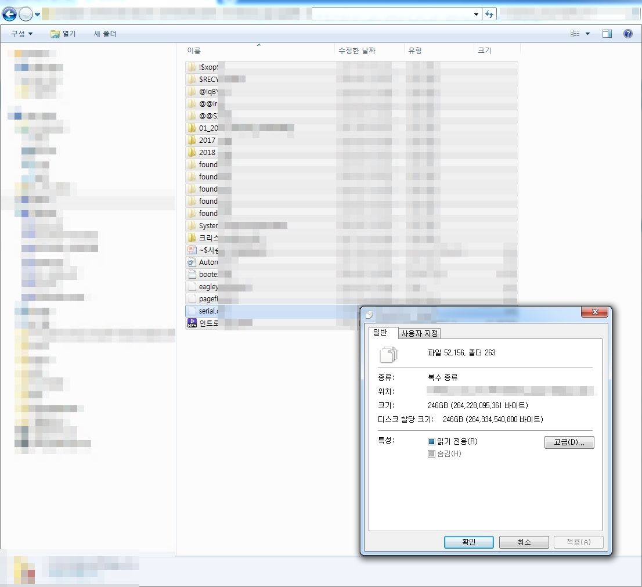The height and width of the screenshot is (587, 642).
Task: Create a new folder with 새 폴더
Action: (105, 34)
